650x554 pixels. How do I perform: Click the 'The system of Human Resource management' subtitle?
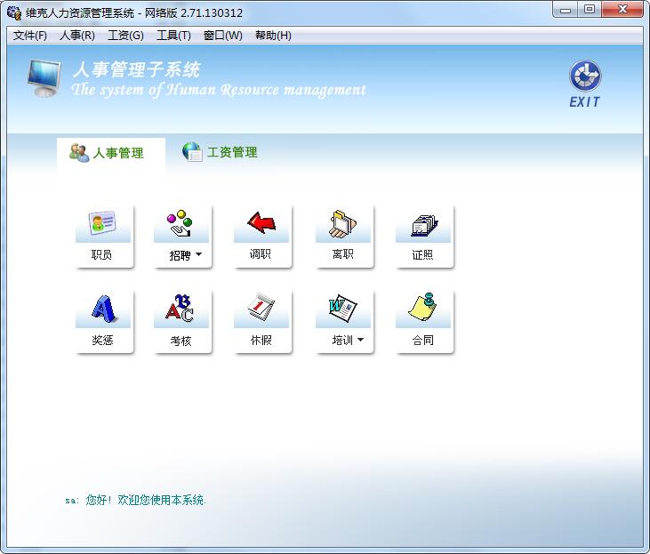[219, 90]
